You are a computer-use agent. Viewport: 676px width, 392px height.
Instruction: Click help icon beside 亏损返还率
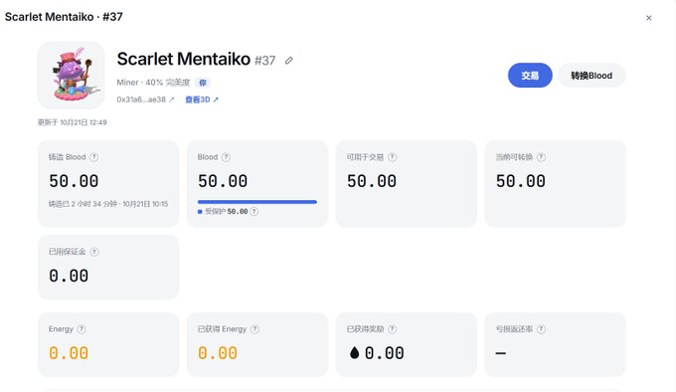pyautogui.click(x=541, y=329)
